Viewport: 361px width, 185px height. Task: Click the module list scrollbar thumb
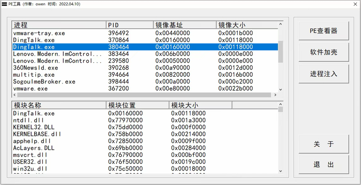pos(280,109)
